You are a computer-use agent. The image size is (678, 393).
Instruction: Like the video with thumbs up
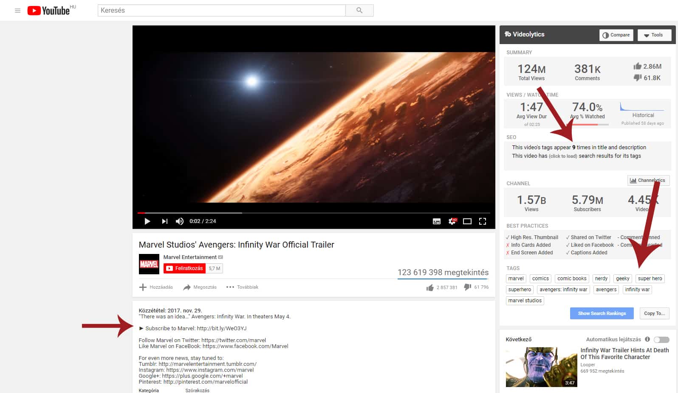pos(430,287)
